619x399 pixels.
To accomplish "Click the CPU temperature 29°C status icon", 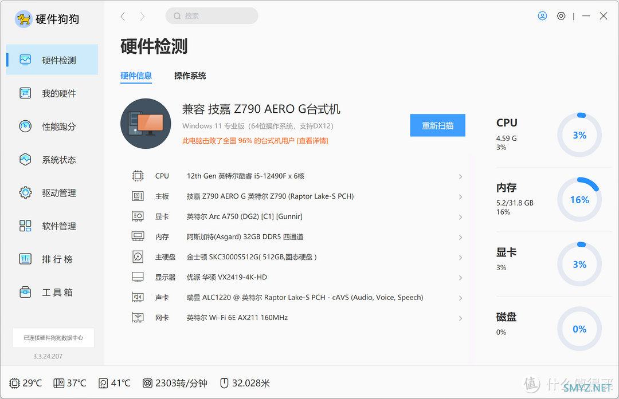I will point(14,383).
